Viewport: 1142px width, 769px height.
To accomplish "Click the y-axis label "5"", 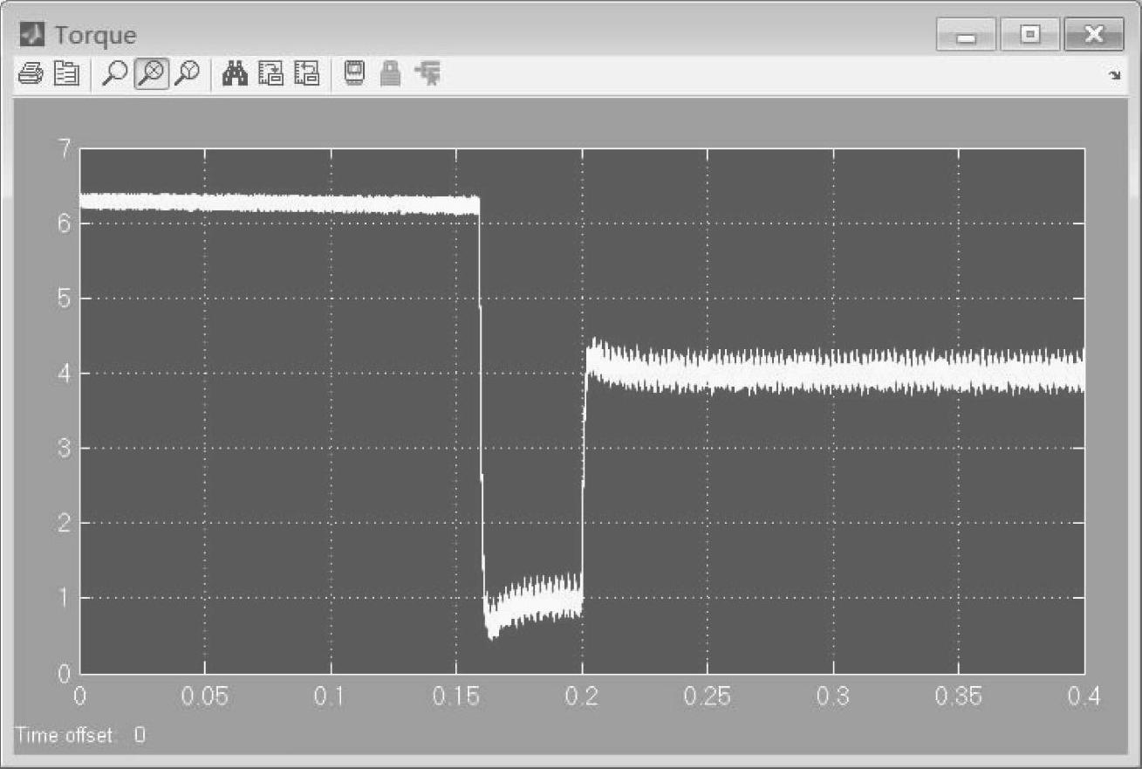I will (64, 299).
